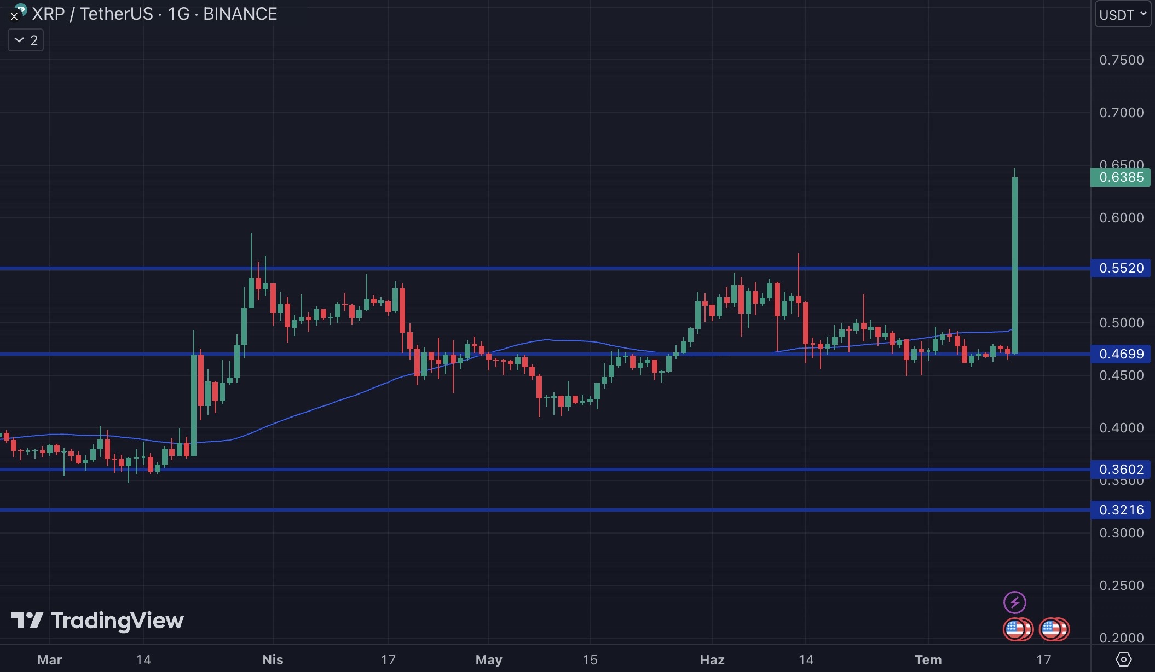1155x672 pixels.
Task: Click the 0.4000 price scale label
Action: pos(1122,428)
